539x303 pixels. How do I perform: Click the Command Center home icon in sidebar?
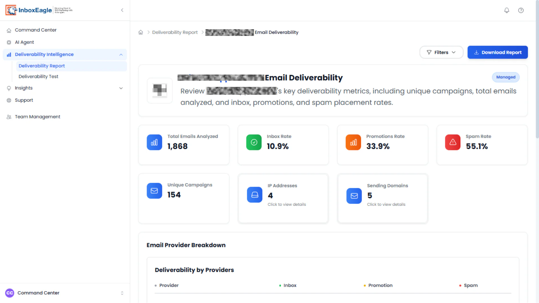[9, 30]
